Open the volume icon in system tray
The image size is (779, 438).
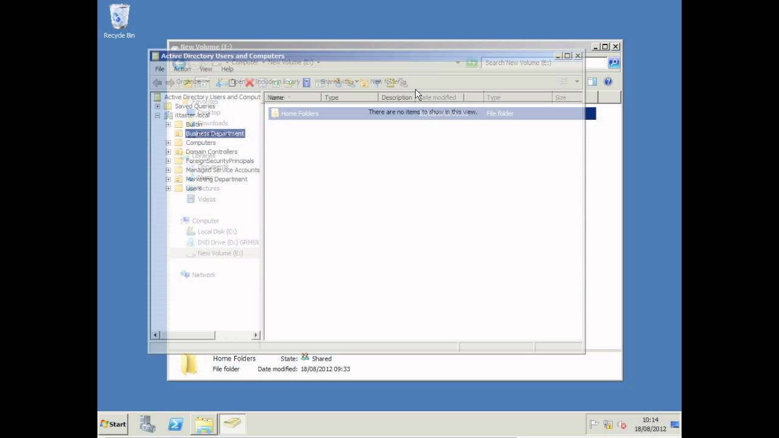click(621, 425)
